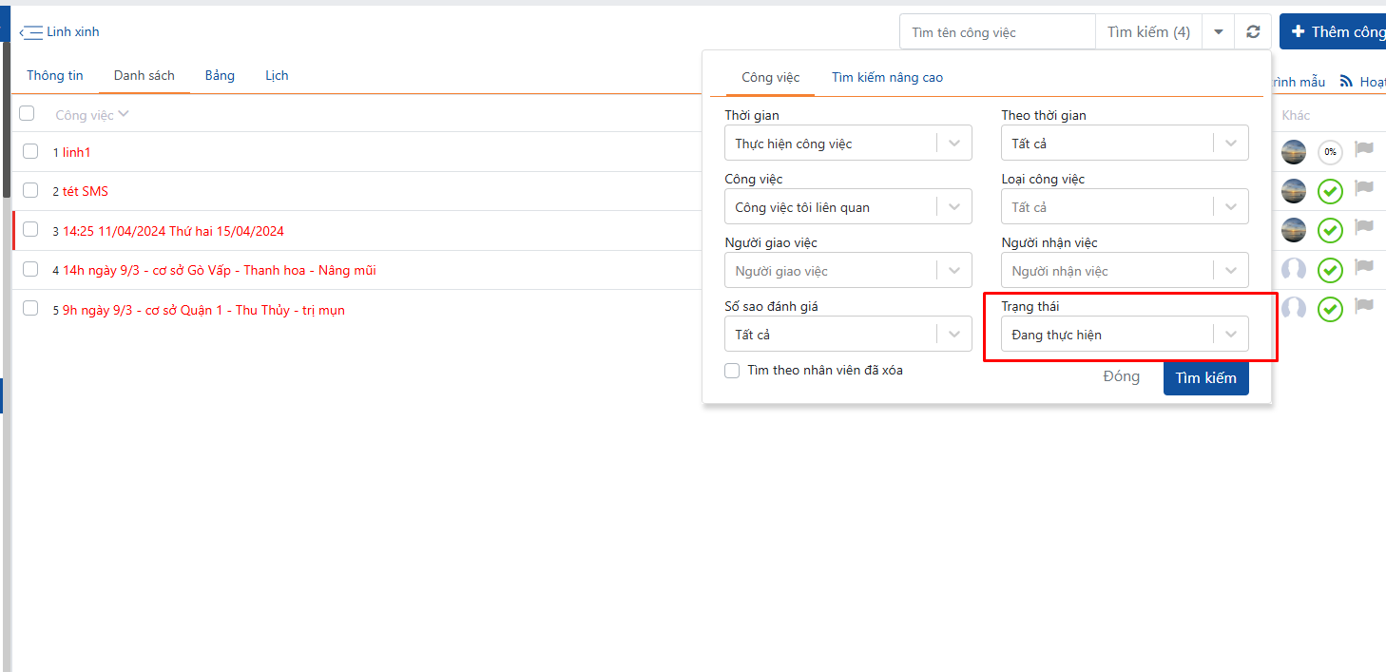Screen dimensions: 1386x672
Task: Click the Thêm công button
Action: [1333, 31]
